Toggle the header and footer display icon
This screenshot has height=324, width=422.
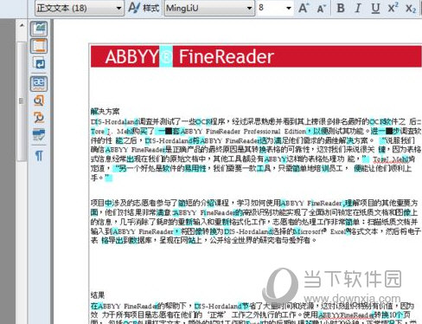pyautogui.click(x=39, y=46)
